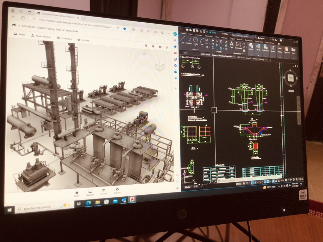Open the Manage ribbon tab
Image resolution: width=323 pixels, height=242 pixels.
224,37
